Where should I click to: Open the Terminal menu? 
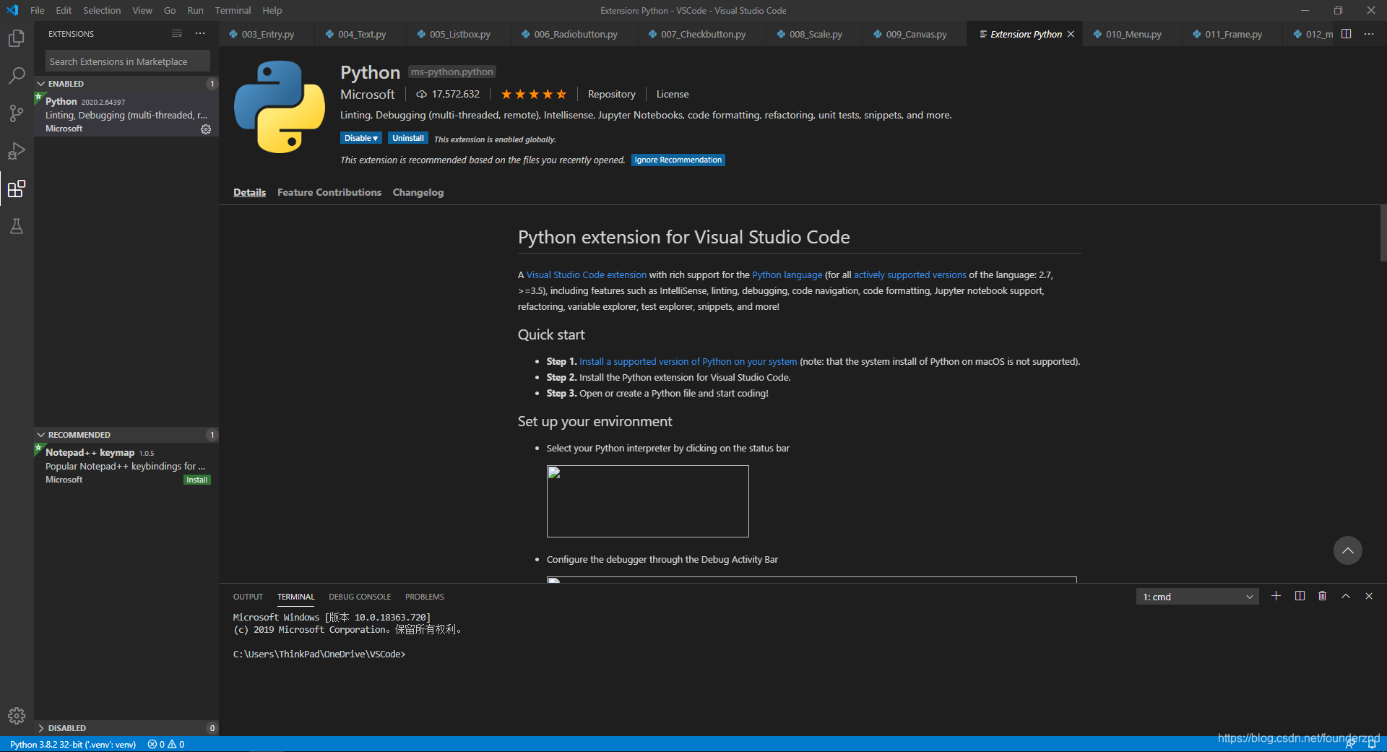(233, 10)
